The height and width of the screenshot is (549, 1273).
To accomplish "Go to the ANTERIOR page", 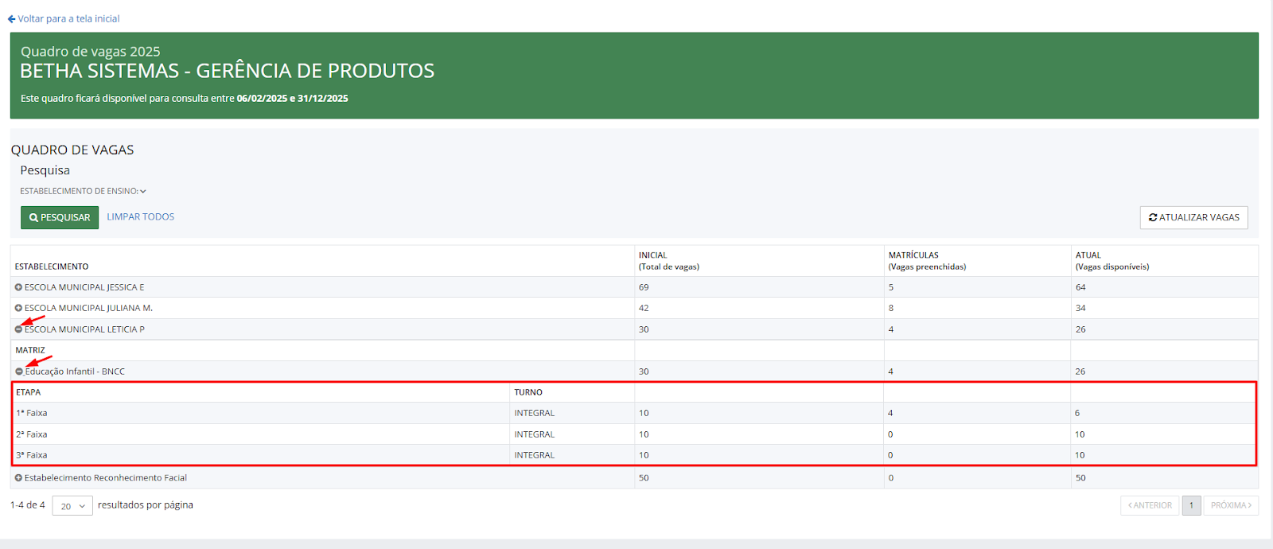I will (x=1150, y=505).
